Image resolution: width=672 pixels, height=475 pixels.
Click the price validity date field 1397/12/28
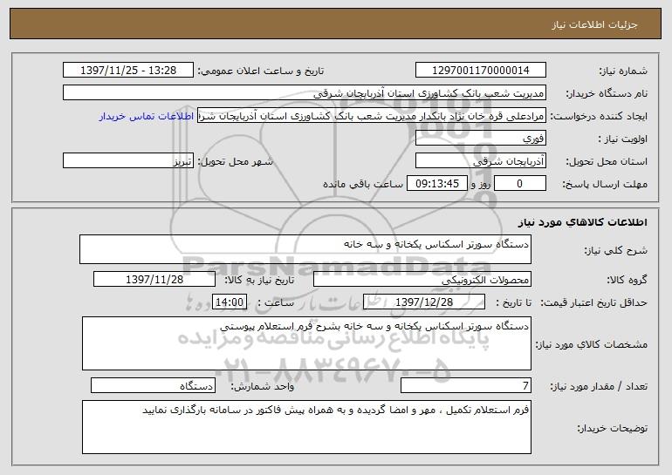point(424,302)
